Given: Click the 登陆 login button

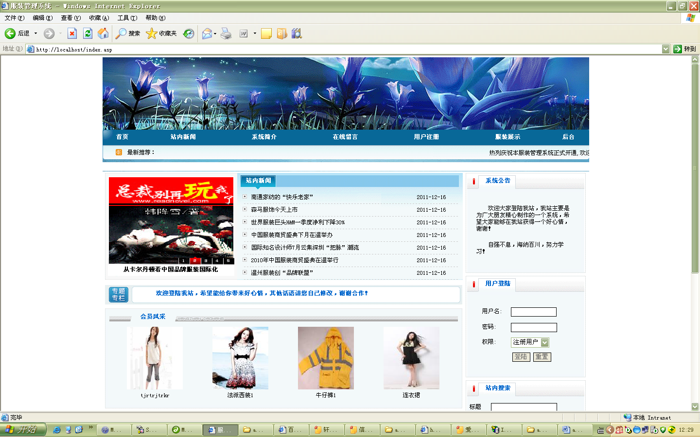Looking at the screenshot, I should [x=521, y=357].
